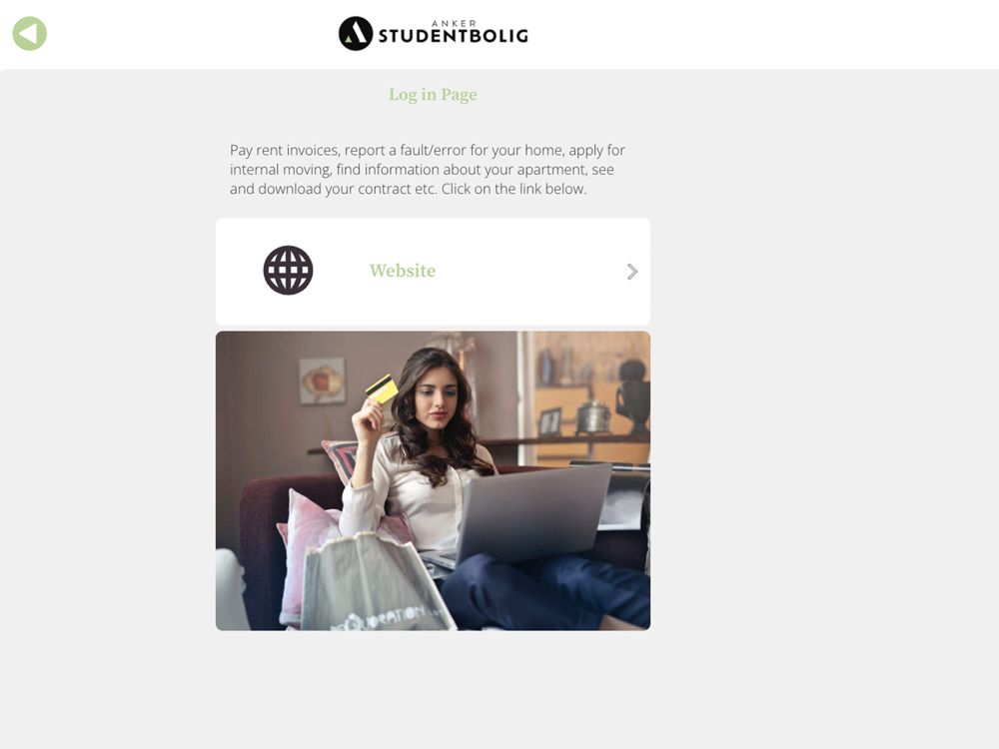Click the white header bar area

coord(499,34)
